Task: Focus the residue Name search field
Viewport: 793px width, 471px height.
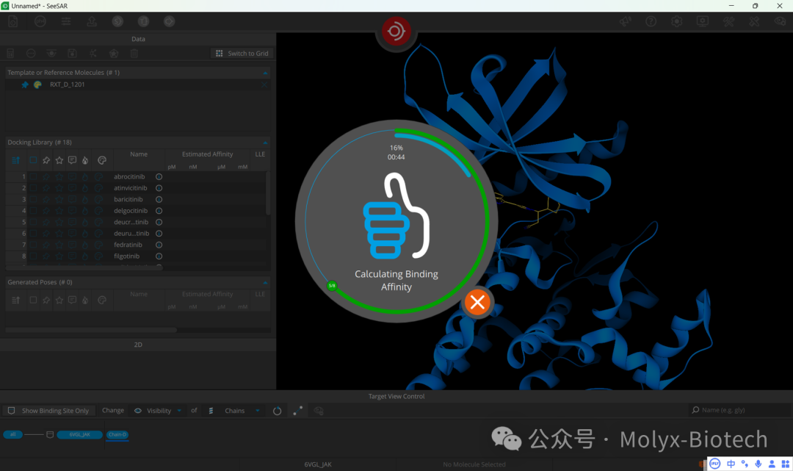Action: [x=739, y=410]
